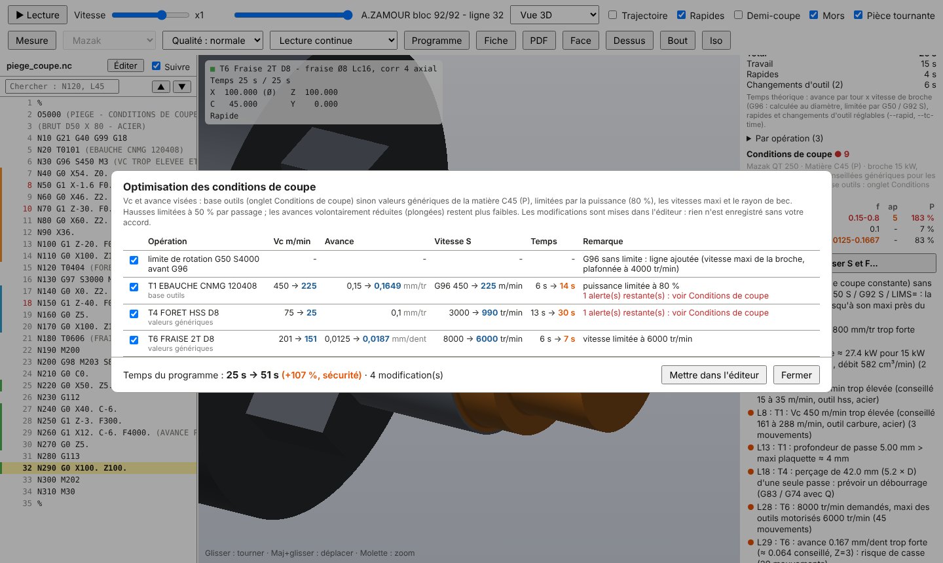The width and height of the screenshot is (943, 563).
Task: Click the Conditions de coupe heading
Action: (x=789, y=154)
